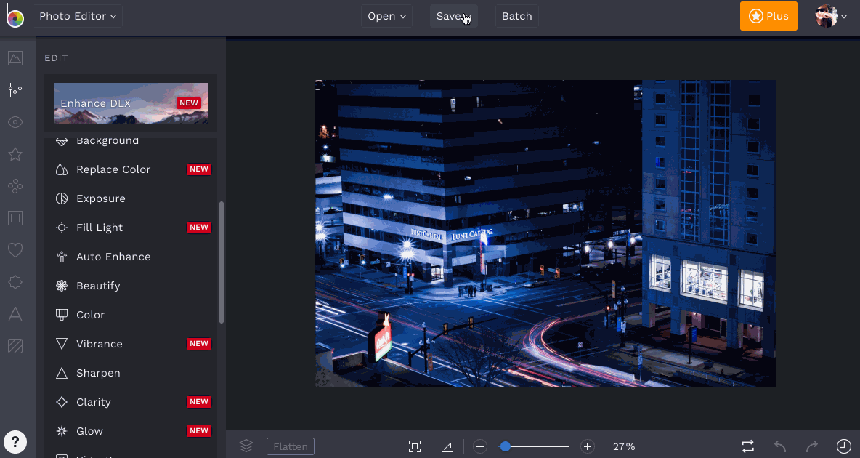Undo the last action

point(780,446)
